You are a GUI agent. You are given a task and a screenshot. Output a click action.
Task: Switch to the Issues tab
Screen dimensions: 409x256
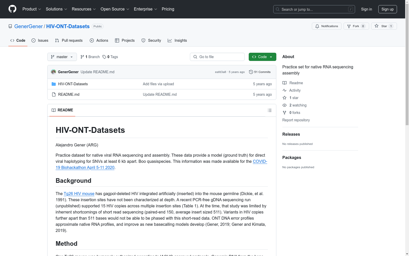coord(40,40)
